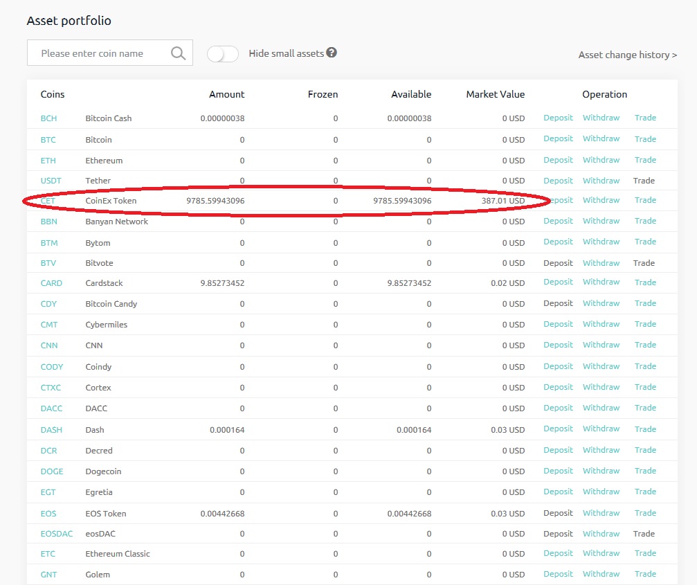Open the BCH coin link
Screen dimensions: 697x585
[48, 118]
